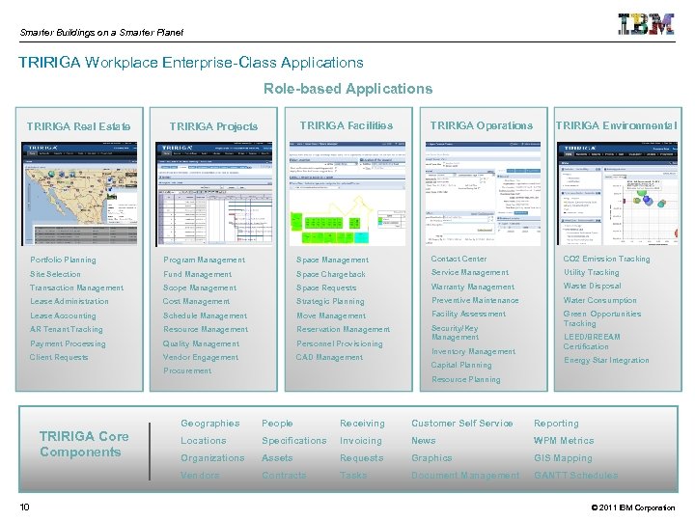Click the 'TRIRIGA Environmental' heading
This screenshot has height=521, width=695.
tap(616, 125)
